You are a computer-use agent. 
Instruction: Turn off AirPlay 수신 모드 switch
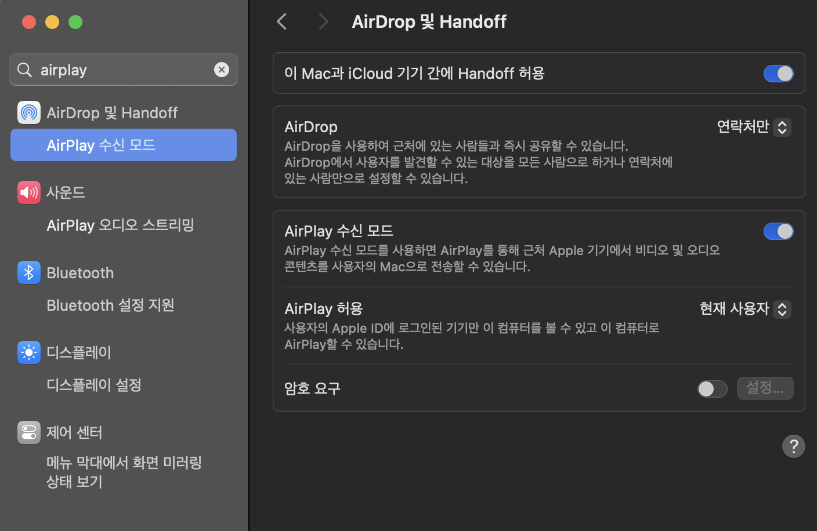(x=779, y=231)
